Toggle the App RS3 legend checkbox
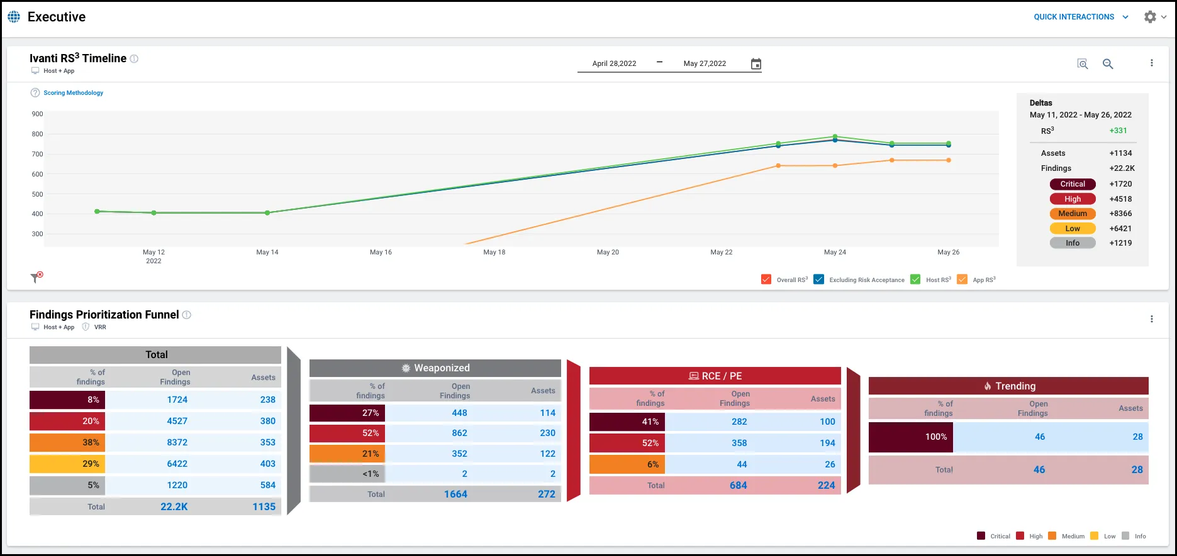This screenshot has height=556, width=1177. pyautogui.click(x=962, y=280)
